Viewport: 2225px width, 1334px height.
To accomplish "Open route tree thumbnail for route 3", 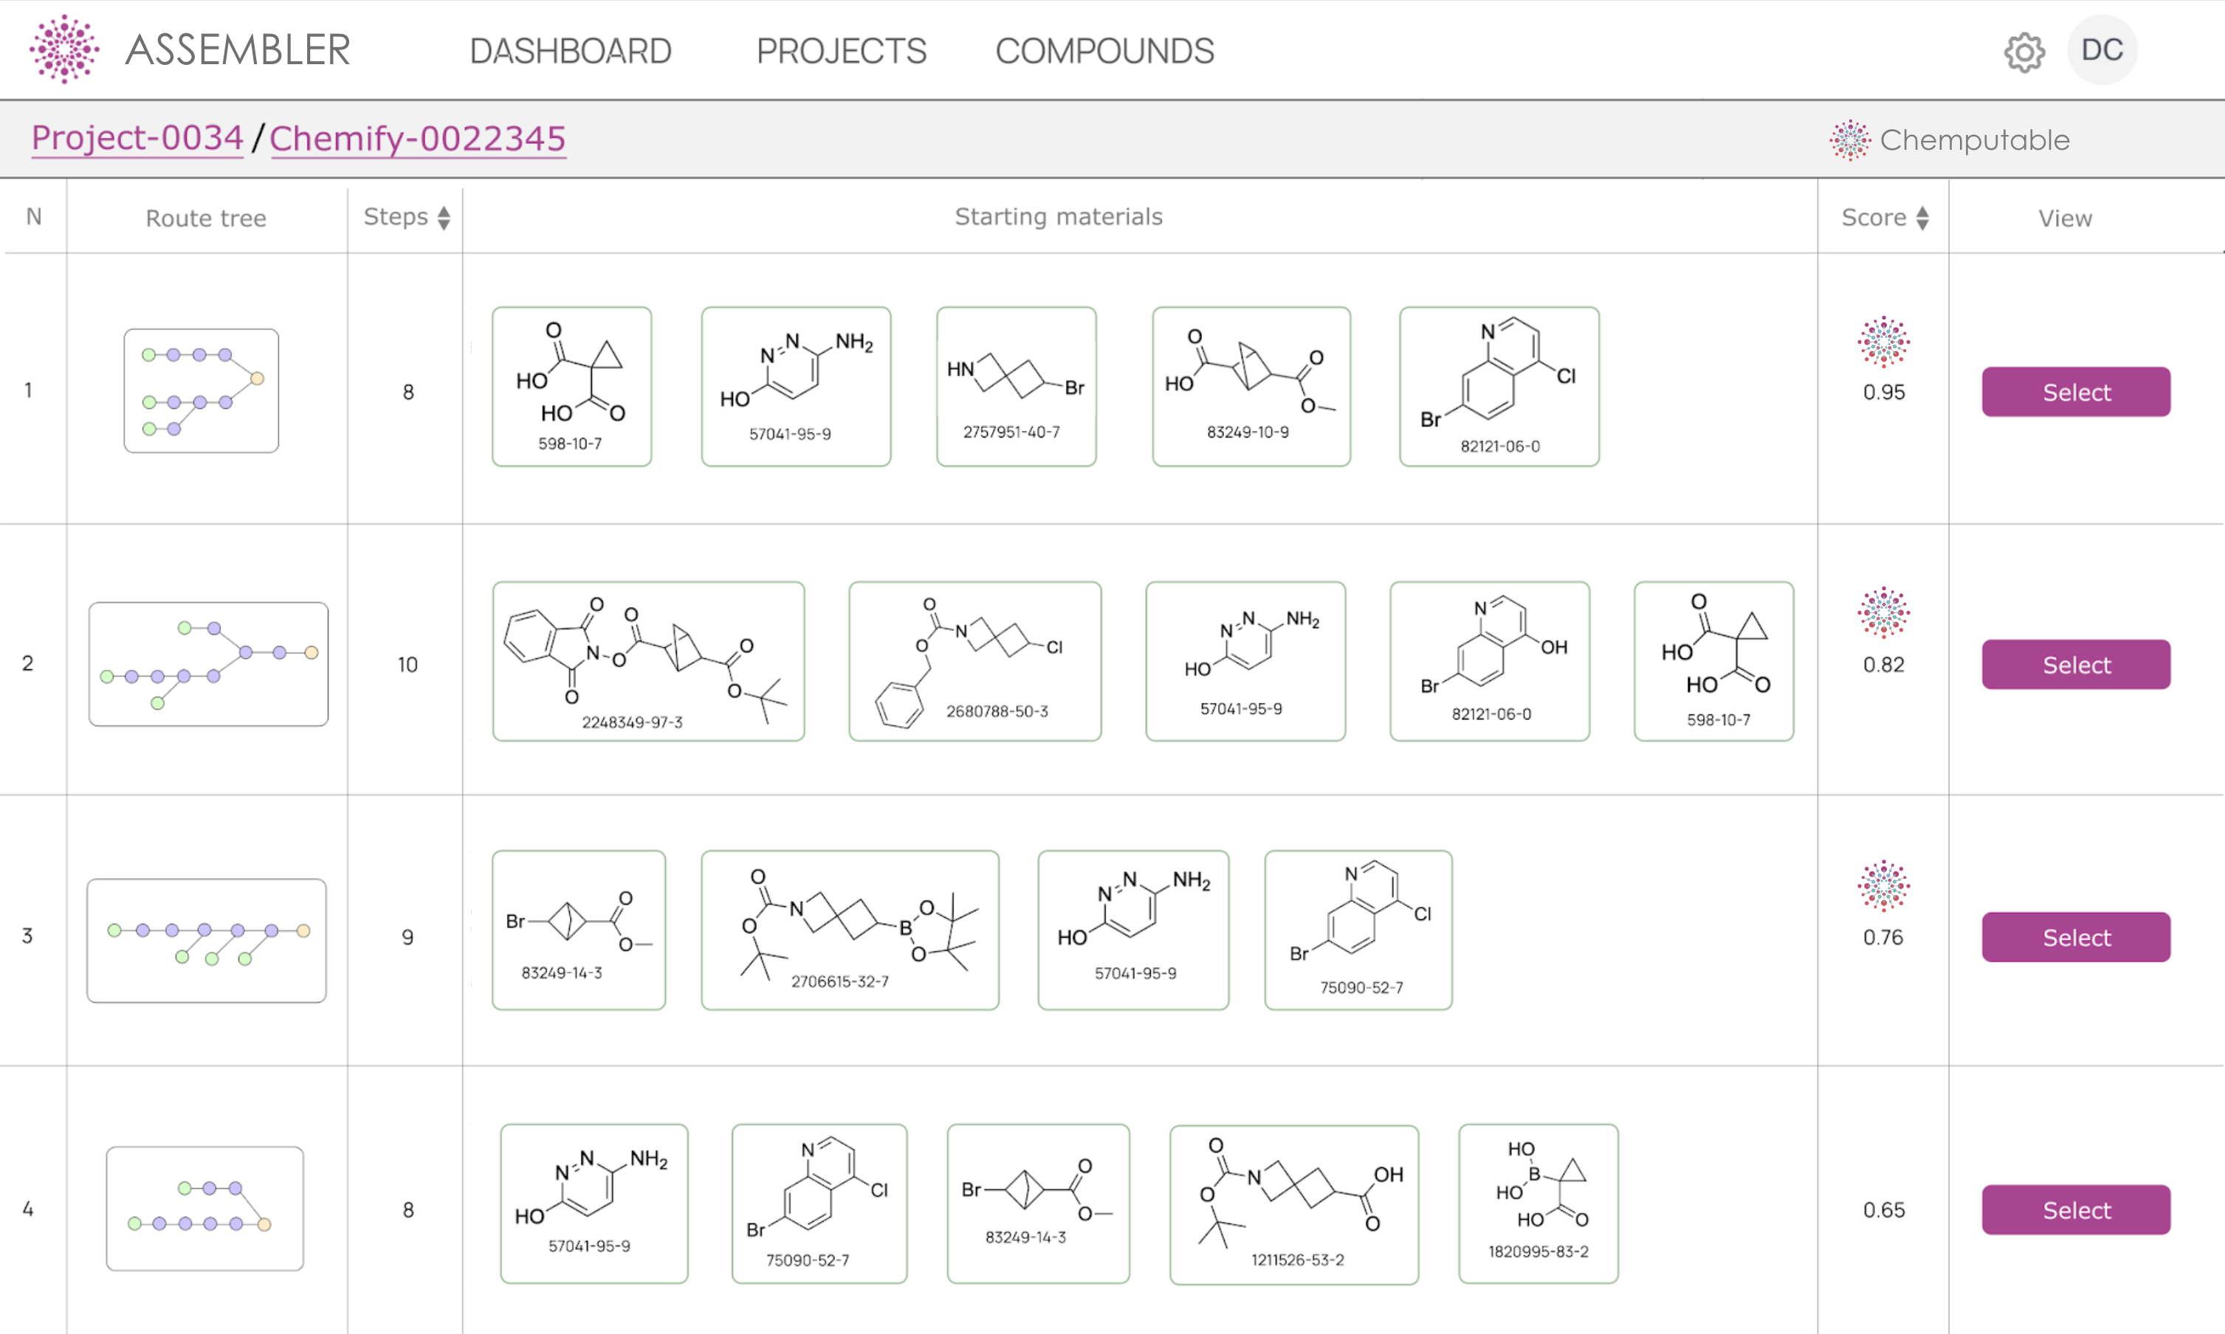I will pos(206,940).
